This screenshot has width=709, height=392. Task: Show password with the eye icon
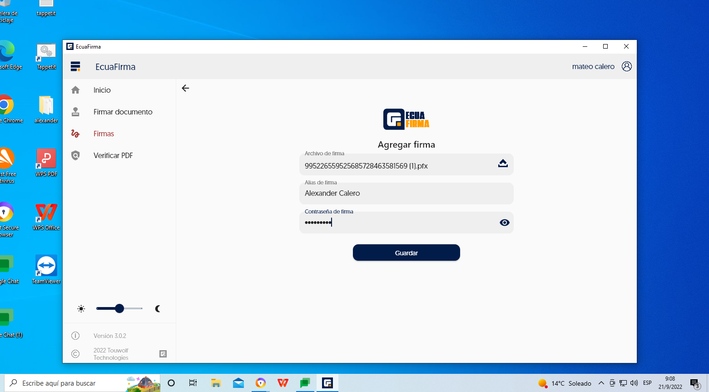(x=505, y=223)
